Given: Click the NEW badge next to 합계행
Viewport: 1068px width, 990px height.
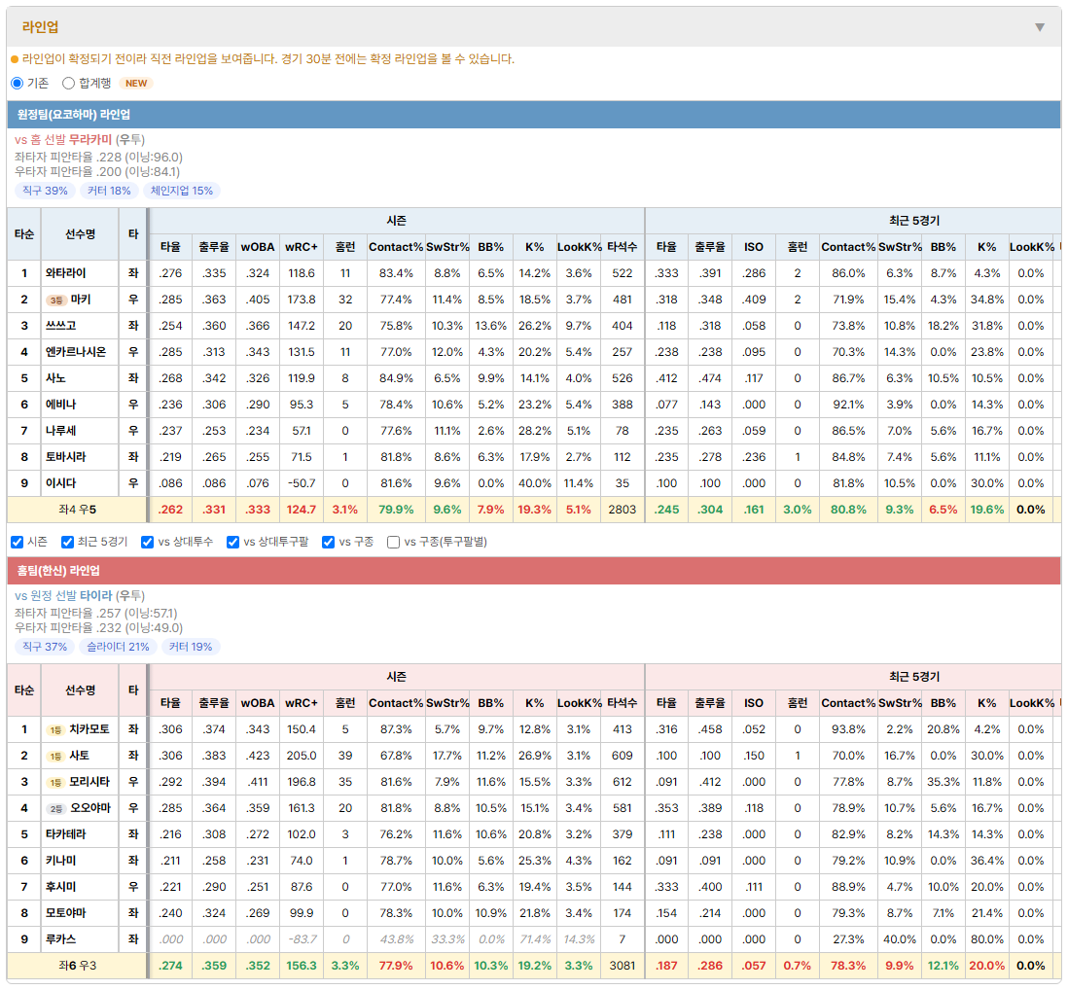Looking at the screenshot, I should (136, 83).
